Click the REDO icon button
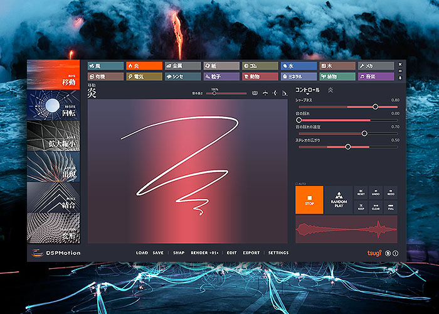The image size is (439, 314). [x=390, y=192]
